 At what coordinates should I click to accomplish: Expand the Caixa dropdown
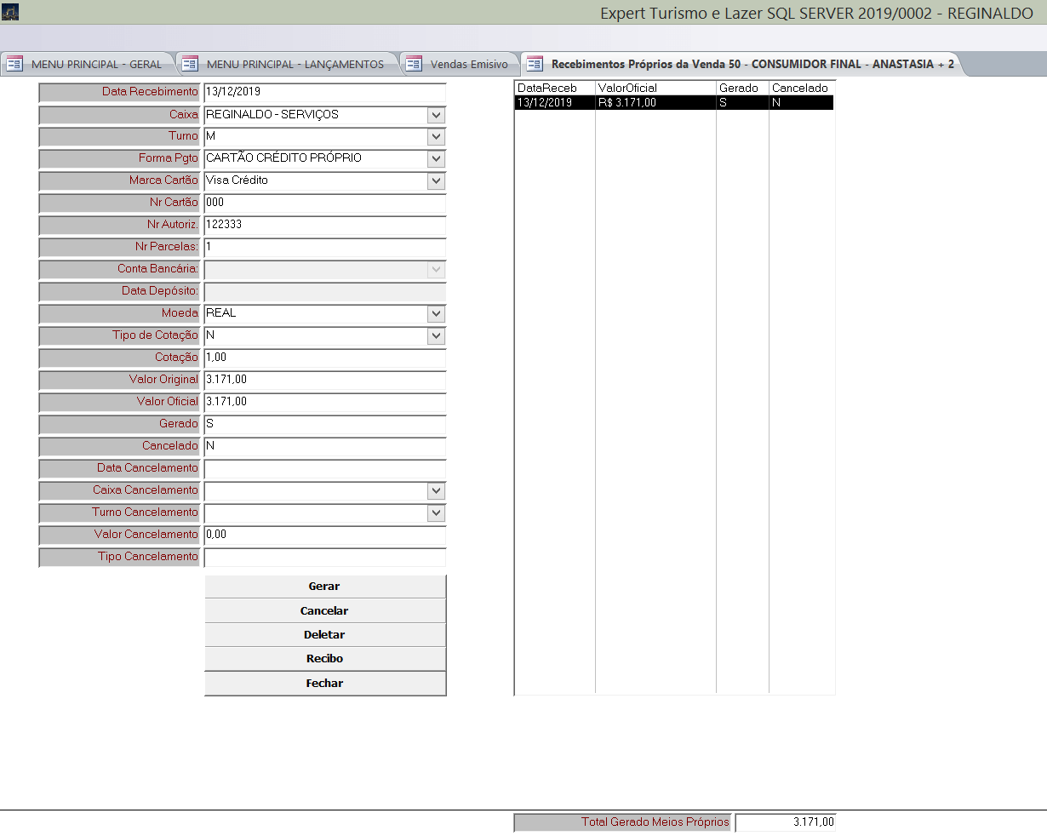coord(436,115)
